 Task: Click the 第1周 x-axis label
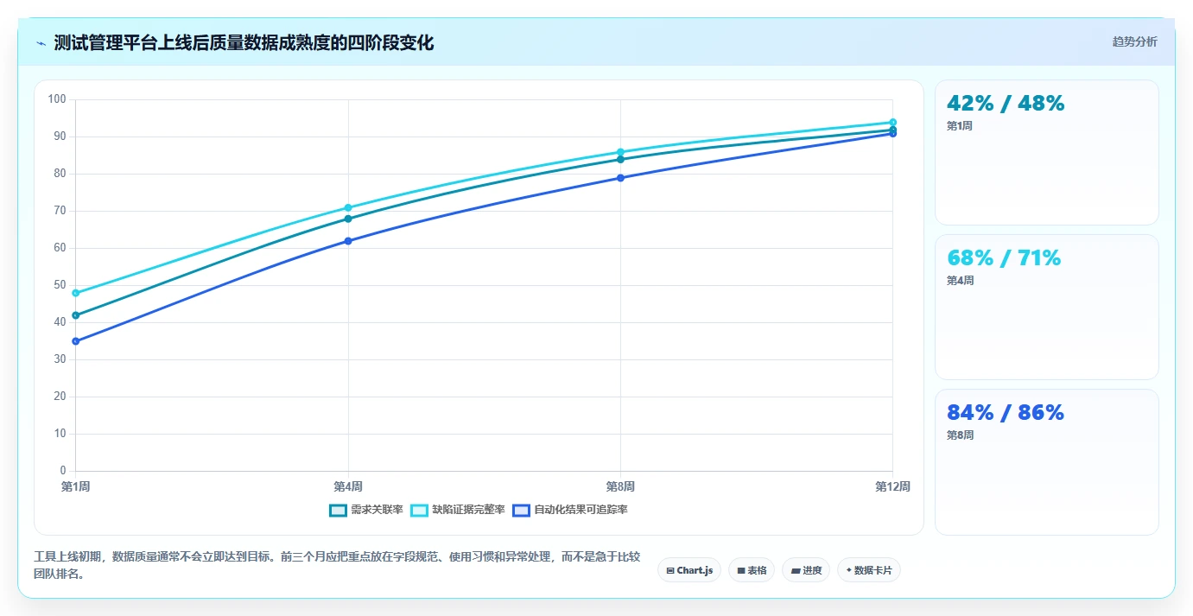pos(76,487)
